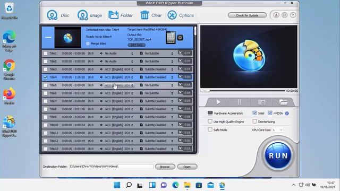Click the Destination Folder path field
The height and width of the screenshot is (191, 340).
click(111, 167)
